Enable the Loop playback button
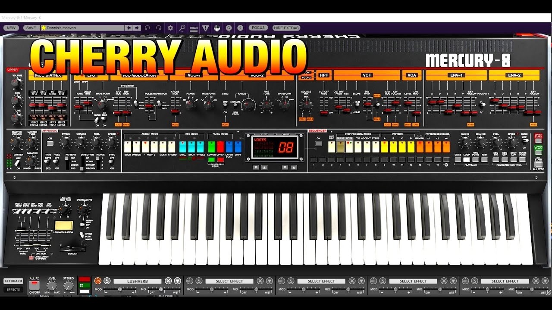This screenshot has height=310, width=552. [467, 159]
